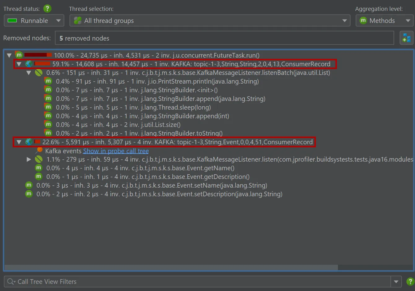415x291 pixels.
Task: Click the globe icon of the 22.6% KAFKA node
Action: click(x=29, y=142)
